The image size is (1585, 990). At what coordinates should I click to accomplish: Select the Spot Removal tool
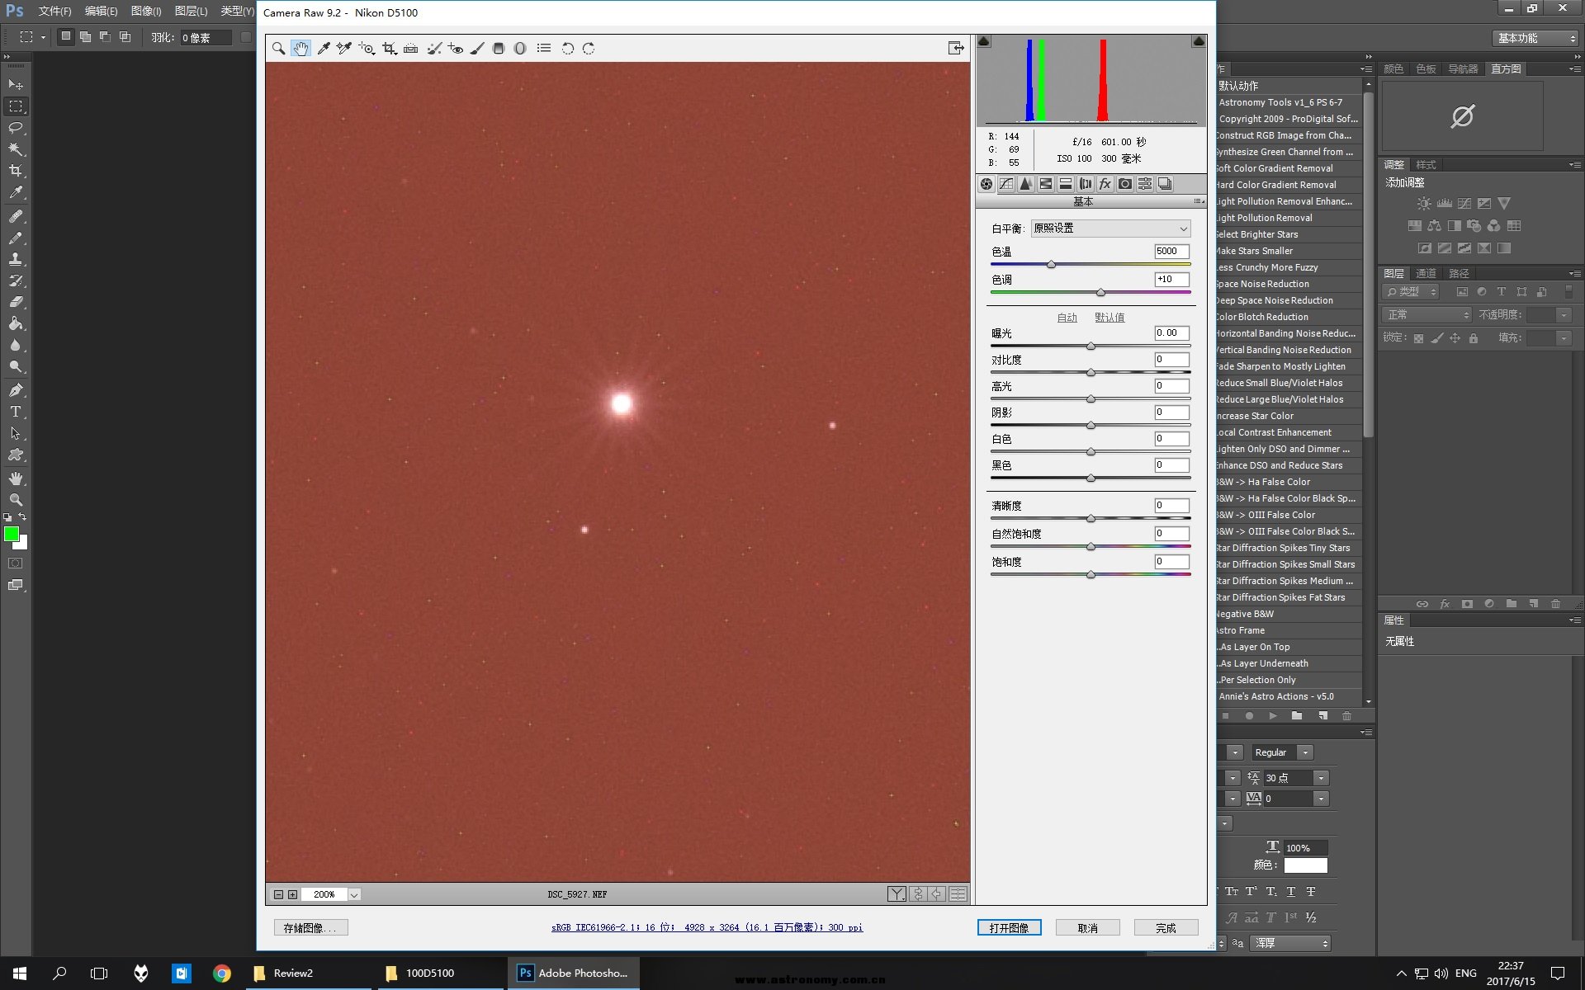tap(433, 49)
